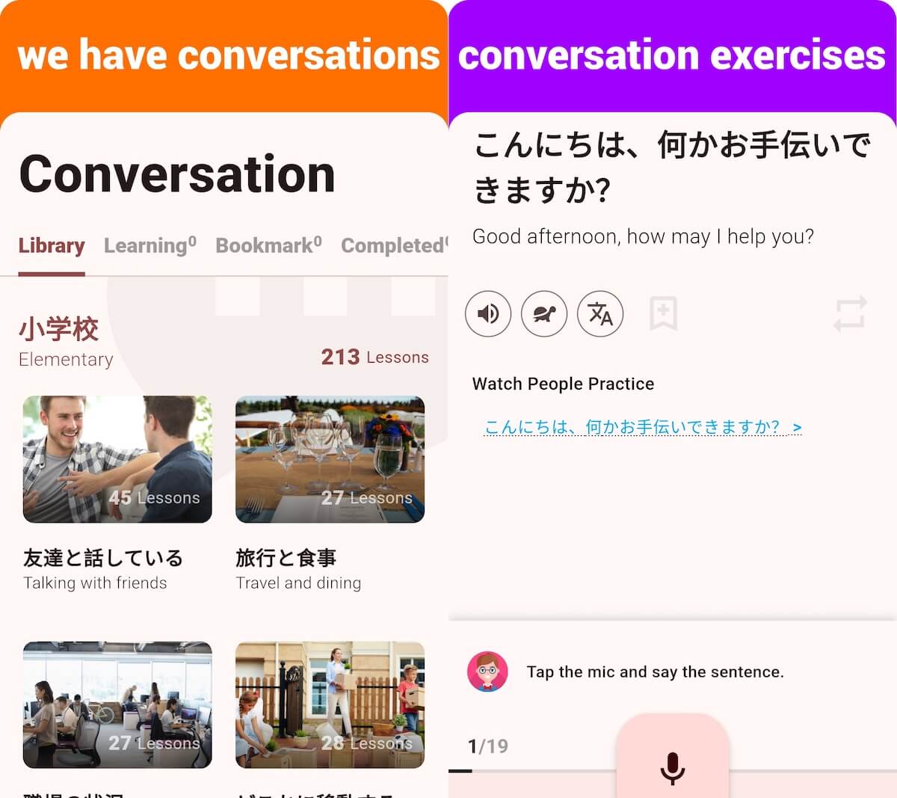This screenshot has width=897, height=798.
Task: Play the sentence audio with speaker icon
Action: click(488, 313)
